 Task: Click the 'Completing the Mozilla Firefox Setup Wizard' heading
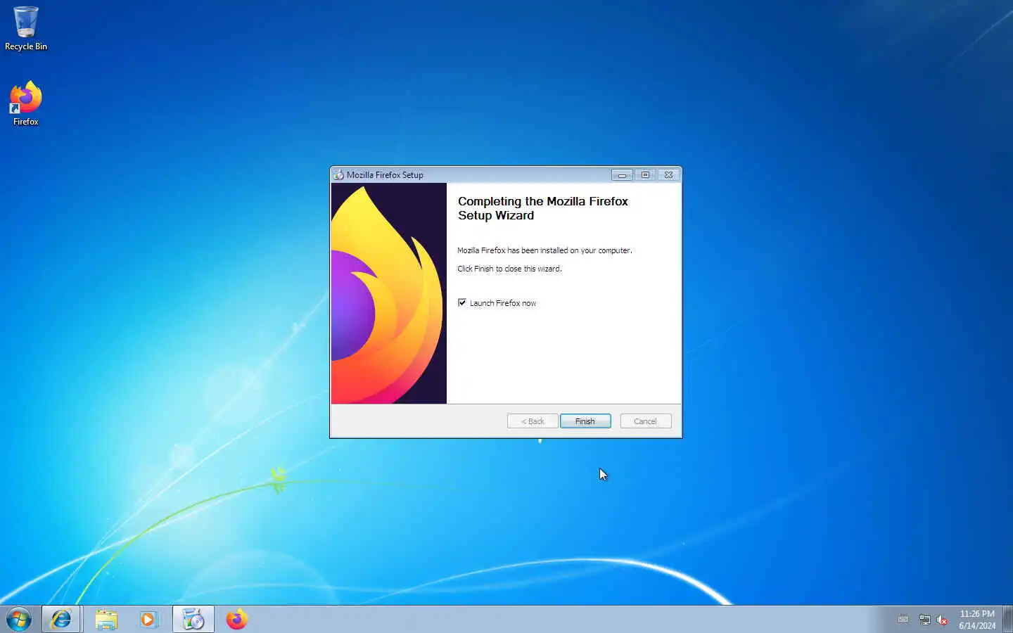(543, 208)
